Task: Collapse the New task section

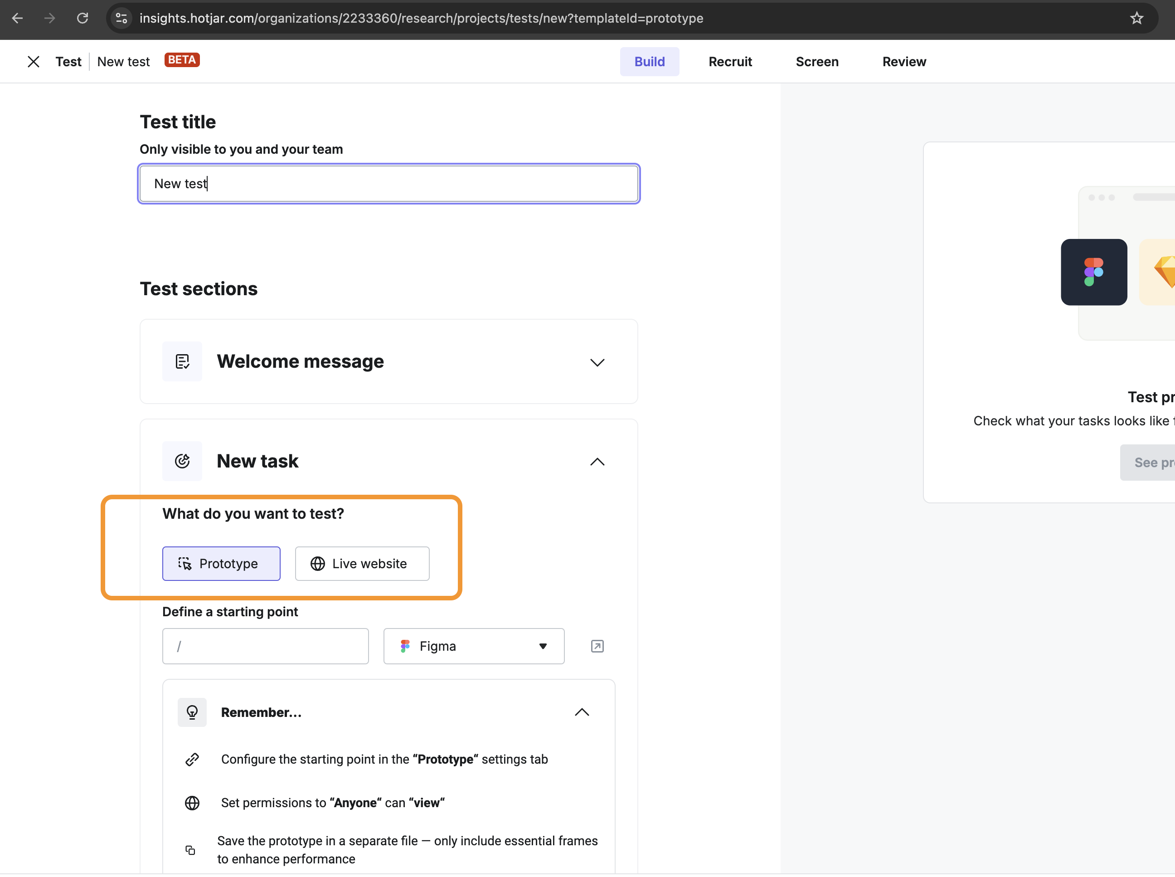Action: click(x=597, y=461)
